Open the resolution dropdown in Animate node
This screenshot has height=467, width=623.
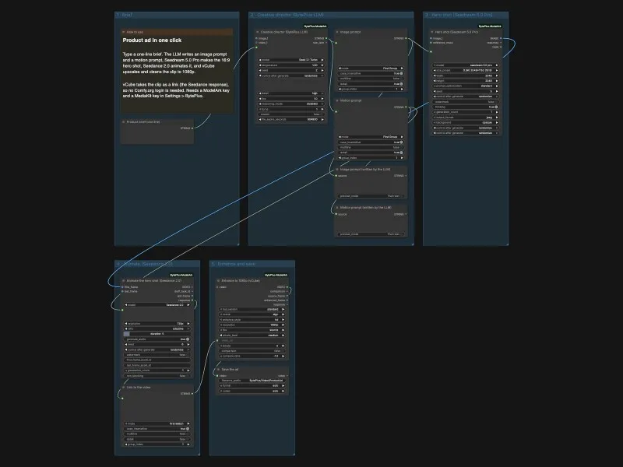tap(157, 324)
